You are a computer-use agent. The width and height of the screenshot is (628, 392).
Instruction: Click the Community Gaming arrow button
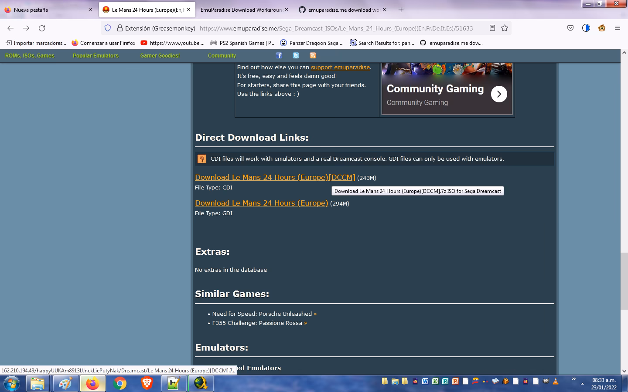(499, 94)
